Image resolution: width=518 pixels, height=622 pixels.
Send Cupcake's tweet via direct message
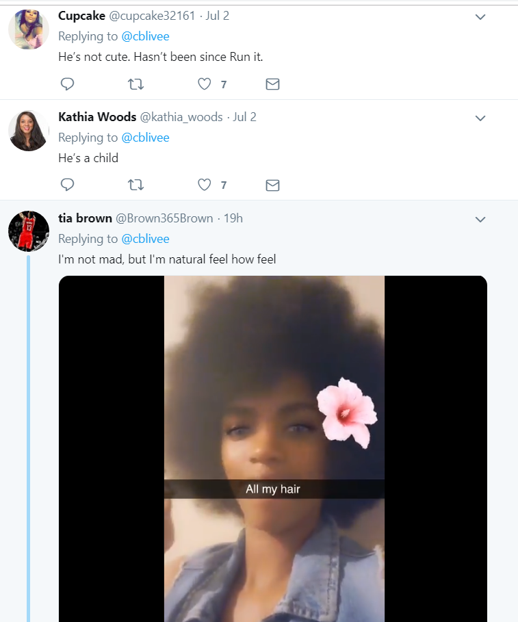pos(272,84)
